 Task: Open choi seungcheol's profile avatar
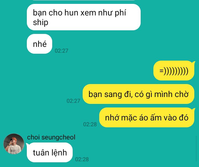(x=14, y=144)
